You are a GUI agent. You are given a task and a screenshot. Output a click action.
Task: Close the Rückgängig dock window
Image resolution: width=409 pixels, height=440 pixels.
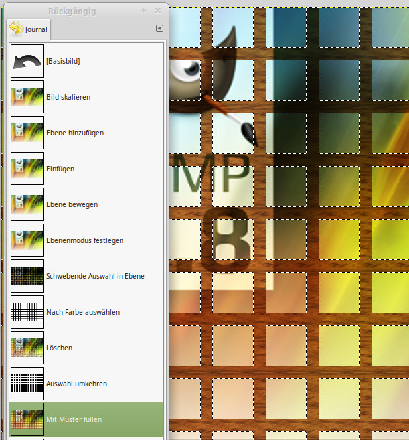point(158,11)
